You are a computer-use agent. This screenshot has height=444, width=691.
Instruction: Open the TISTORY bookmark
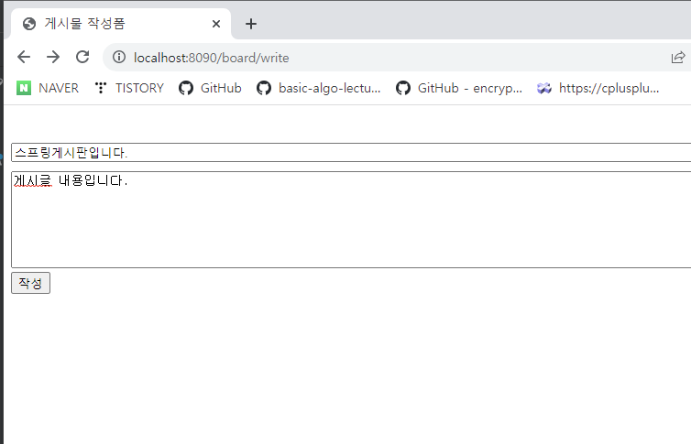(x=129, y=88)
